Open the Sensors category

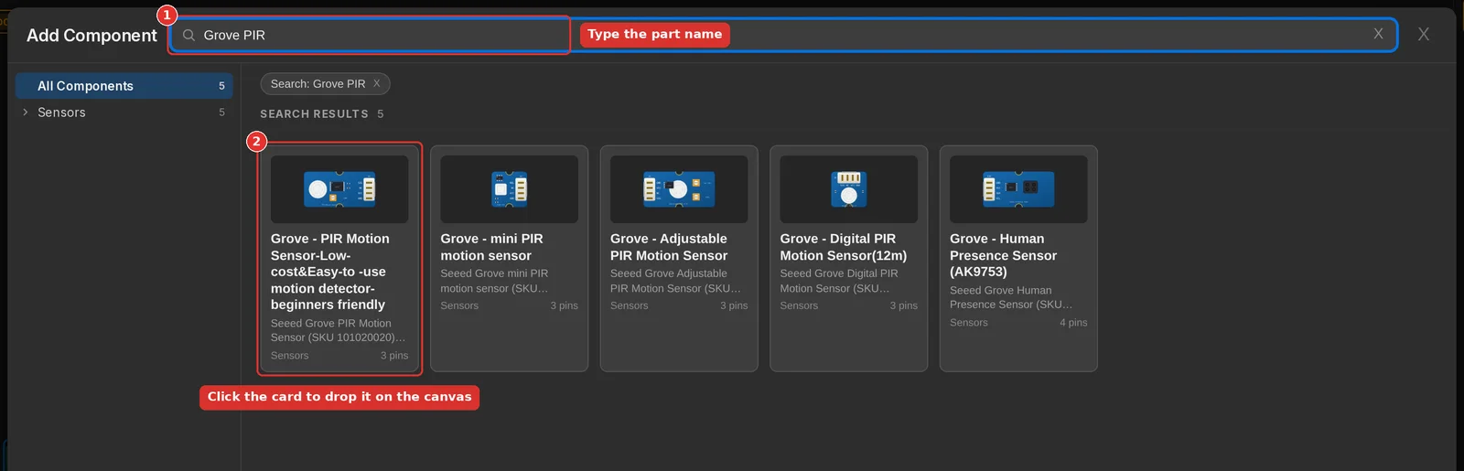pos(124,112)
